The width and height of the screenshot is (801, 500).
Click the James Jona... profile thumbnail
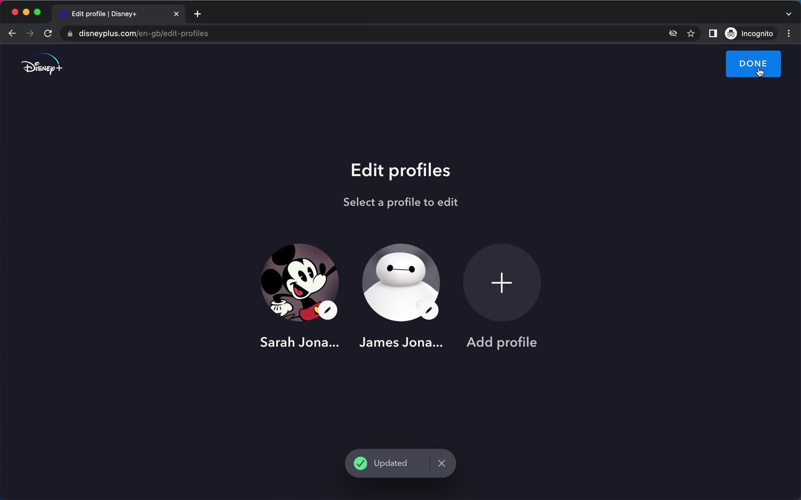(401, 282)
